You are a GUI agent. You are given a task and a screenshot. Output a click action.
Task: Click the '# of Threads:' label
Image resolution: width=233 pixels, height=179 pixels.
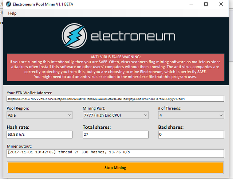click(170, 108)
